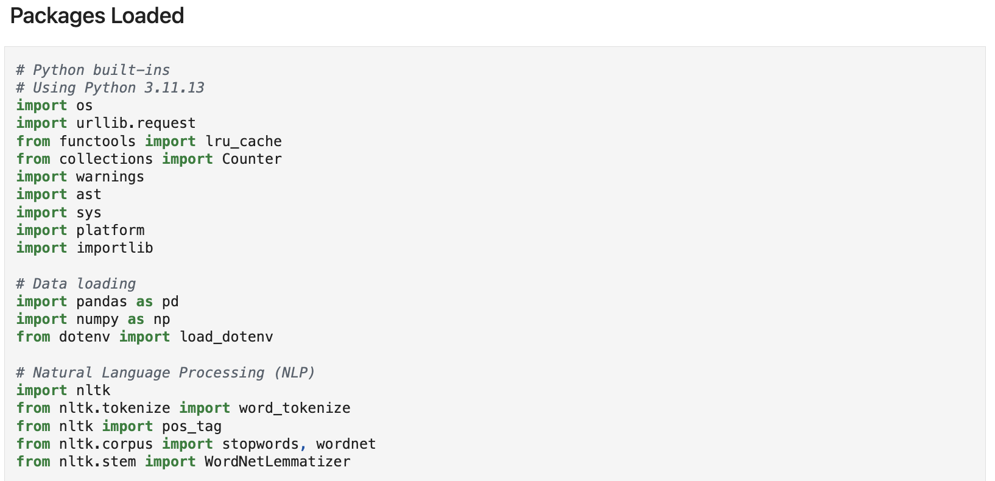Click the "Counter" class name
995x481 pixels.
[251, 159]
